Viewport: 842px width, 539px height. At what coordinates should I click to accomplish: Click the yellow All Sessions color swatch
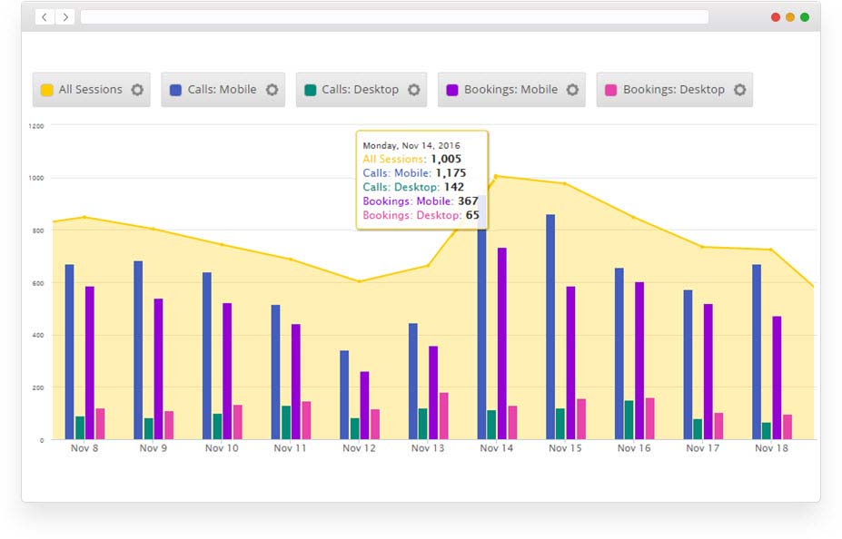pos(46,90)
